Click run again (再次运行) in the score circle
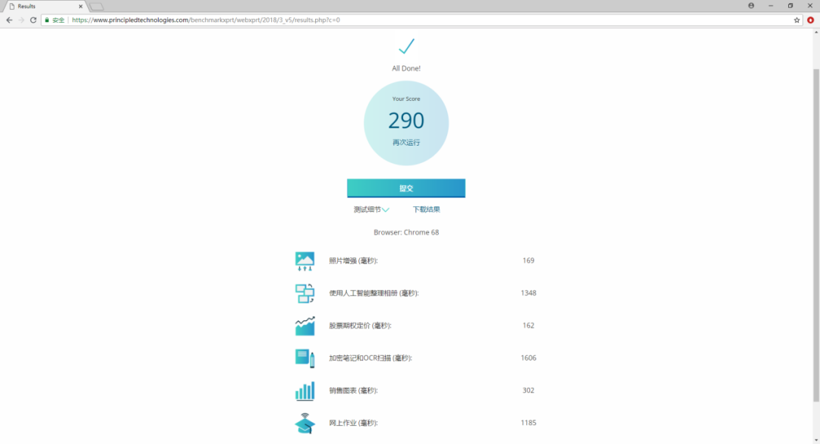Viewport: 820px width, 444px height. pos(406,142)
